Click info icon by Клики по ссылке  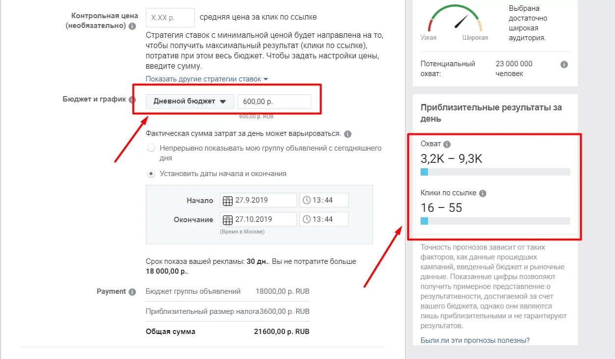tap(482, 194)
